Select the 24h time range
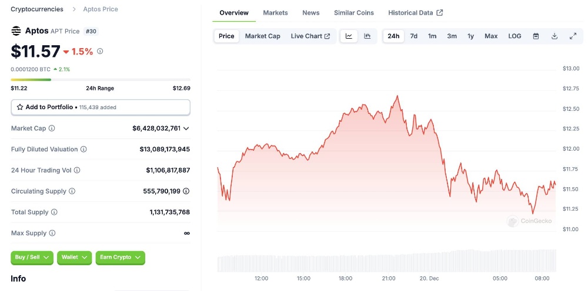 [x=393, y=36]
